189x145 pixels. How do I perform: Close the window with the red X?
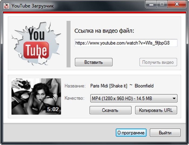click(177, 4)
